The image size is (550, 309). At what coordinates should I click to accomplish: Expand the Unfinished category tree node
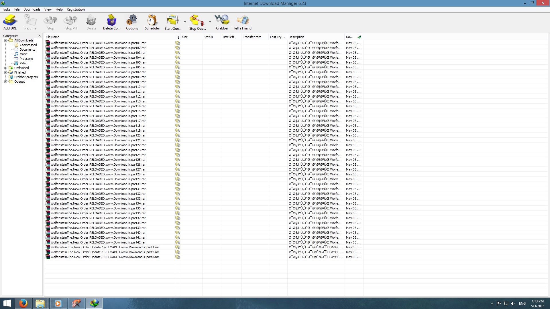(x=5, y=68)
